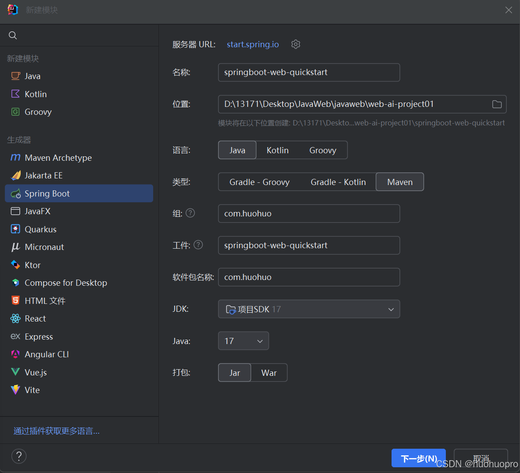Close the new module dialog

509,10
